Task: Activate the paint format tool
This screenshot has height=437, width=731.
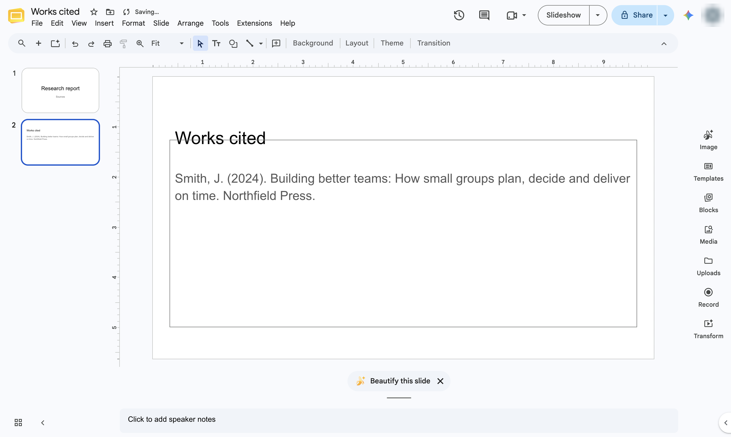Action: point(123,44)
